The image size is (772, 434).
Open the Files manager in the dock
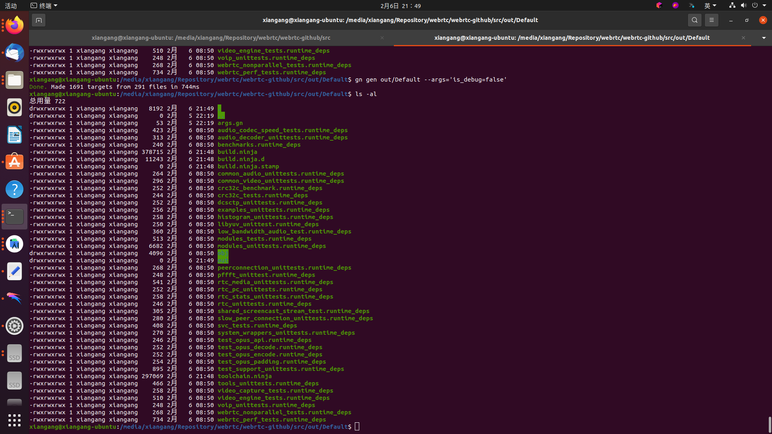tap(14, 80)
